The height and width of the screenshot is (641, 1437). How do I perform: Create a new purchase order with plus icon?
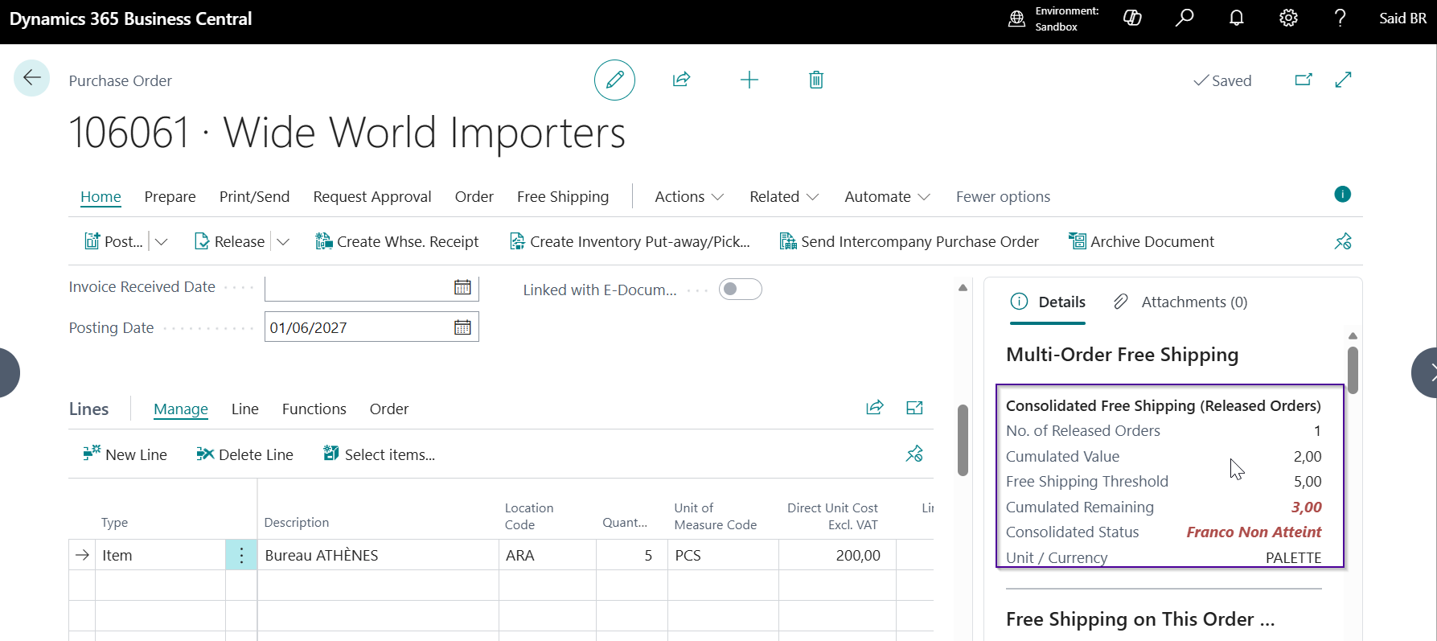click(x=749, y=80)
